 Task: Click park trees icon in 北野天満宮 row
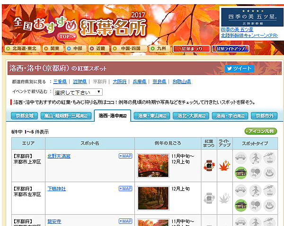[255, 173]
